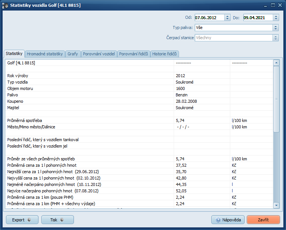
Task: Select the Koupeno row
Action: click(139, 101)
